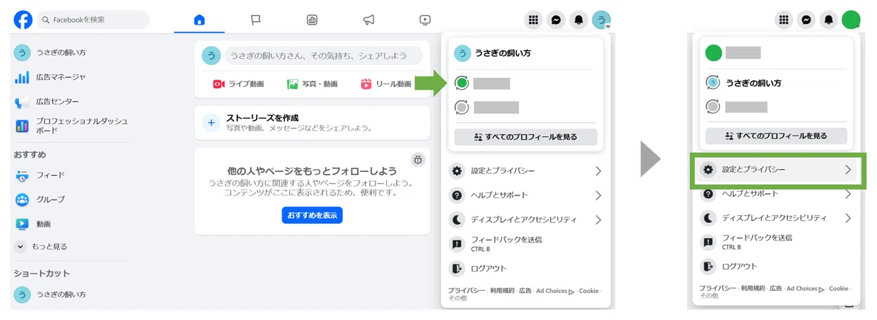Switch to うさぎの飼い方 profile in right panel
The image size is (877, 320).
(x=776, y=83)
